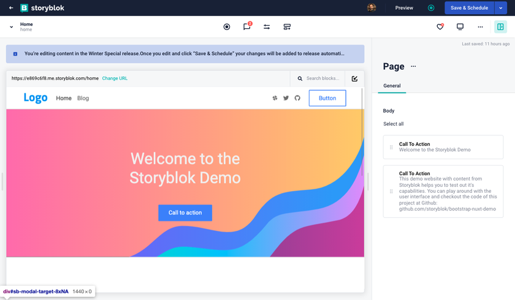Click the Home story title
Viewport: 515px width, 300px height.
click(26, 24)
